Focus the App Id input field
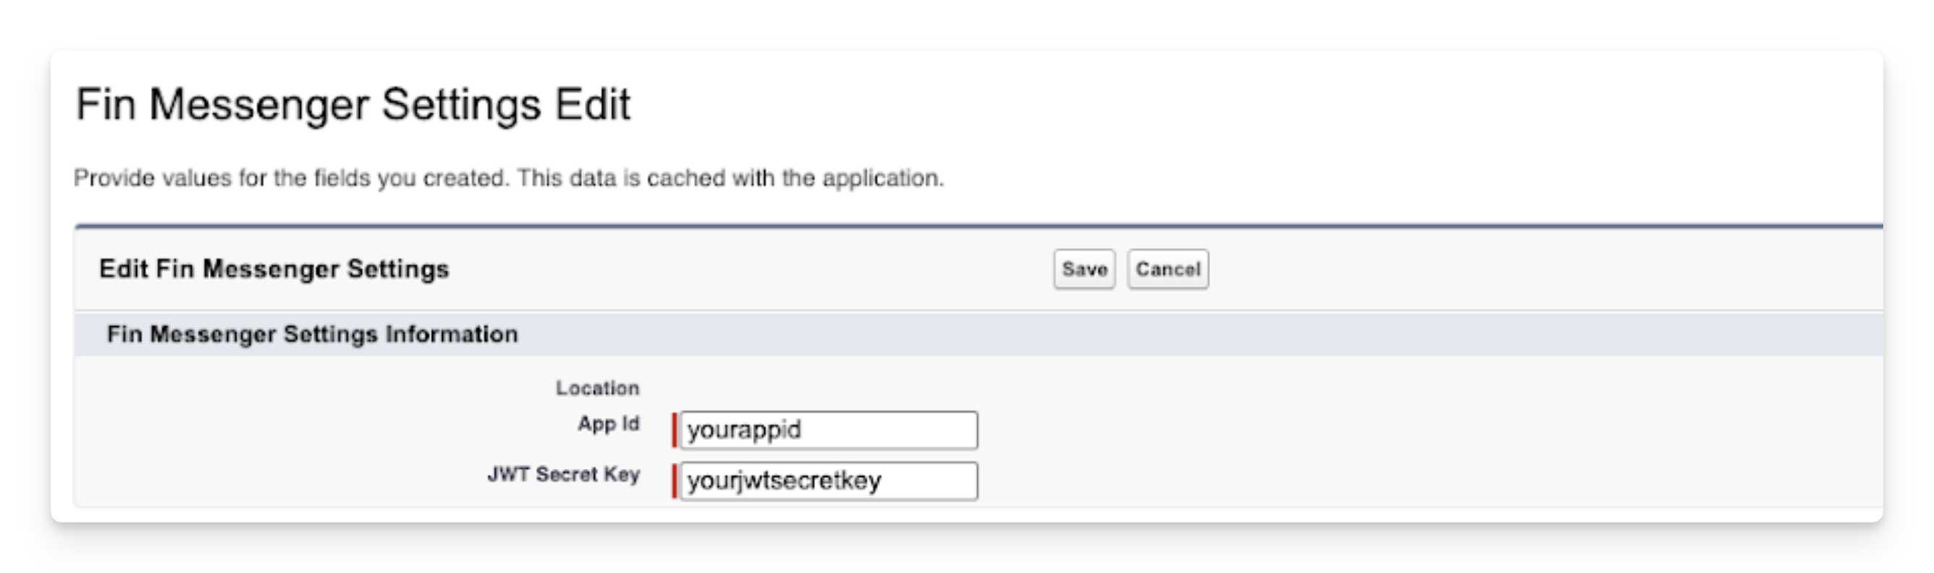This screenshot has height=573, width=1934. [828, 430]
